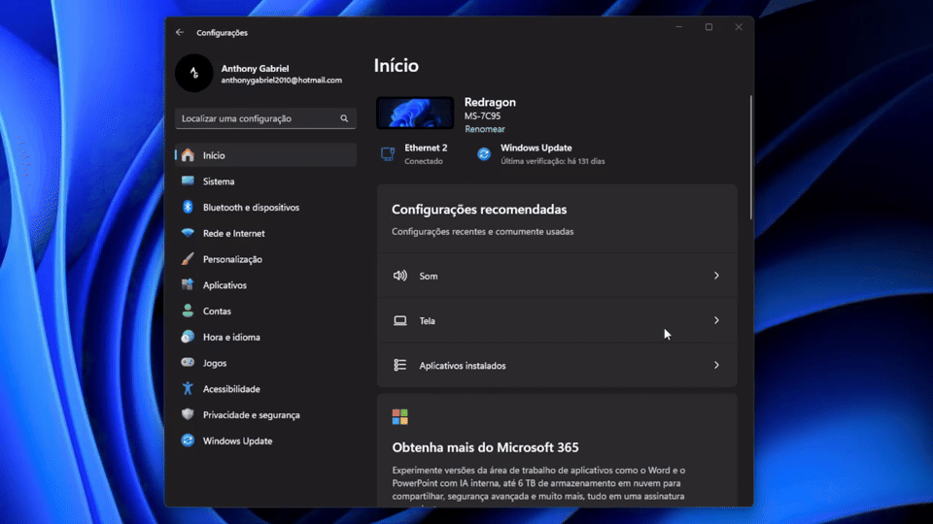
Task: Click the Windows Update sidebar icon
Action: coord(188,441)
